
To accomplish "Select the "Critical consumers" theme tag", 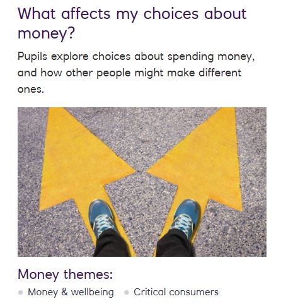I will 176,292.
